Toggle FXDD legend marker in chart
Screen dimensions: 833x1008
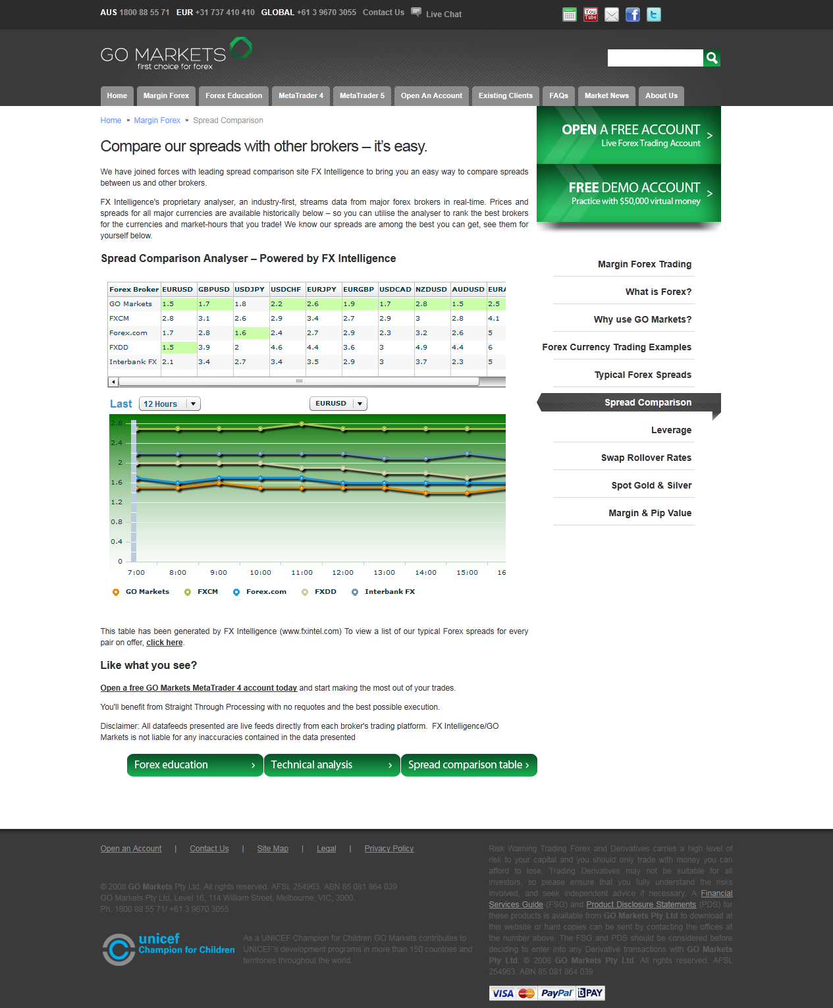coord(305,592)
